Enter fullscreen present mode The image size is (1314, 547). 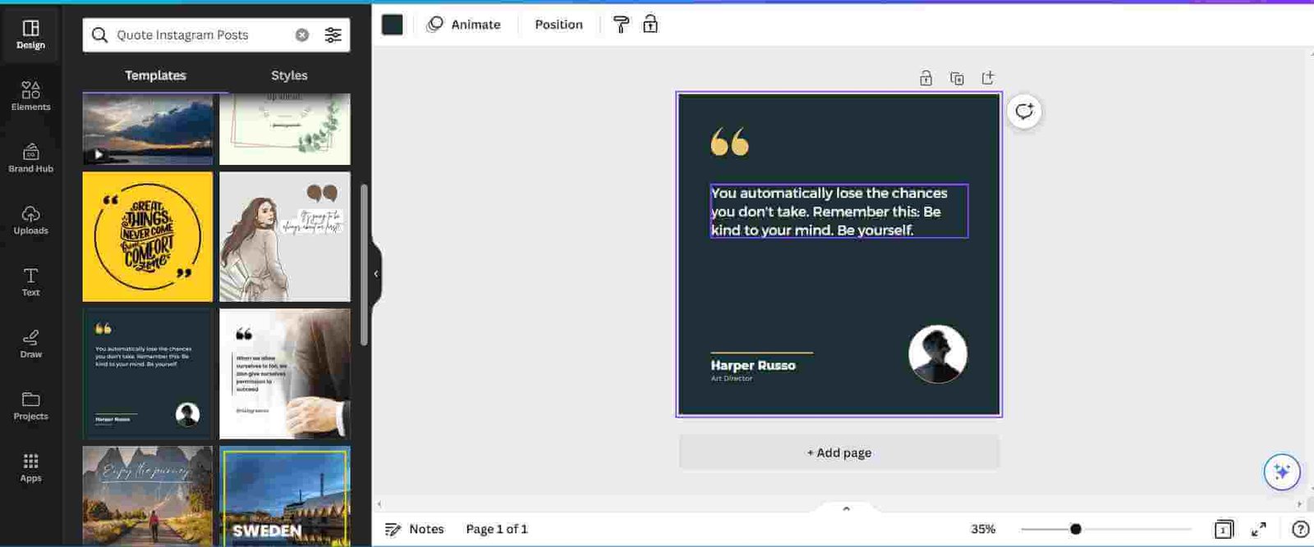point(1258,530)
